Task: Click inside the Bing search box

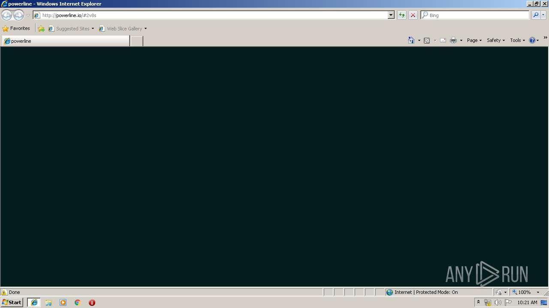Action: pos(475,15)
